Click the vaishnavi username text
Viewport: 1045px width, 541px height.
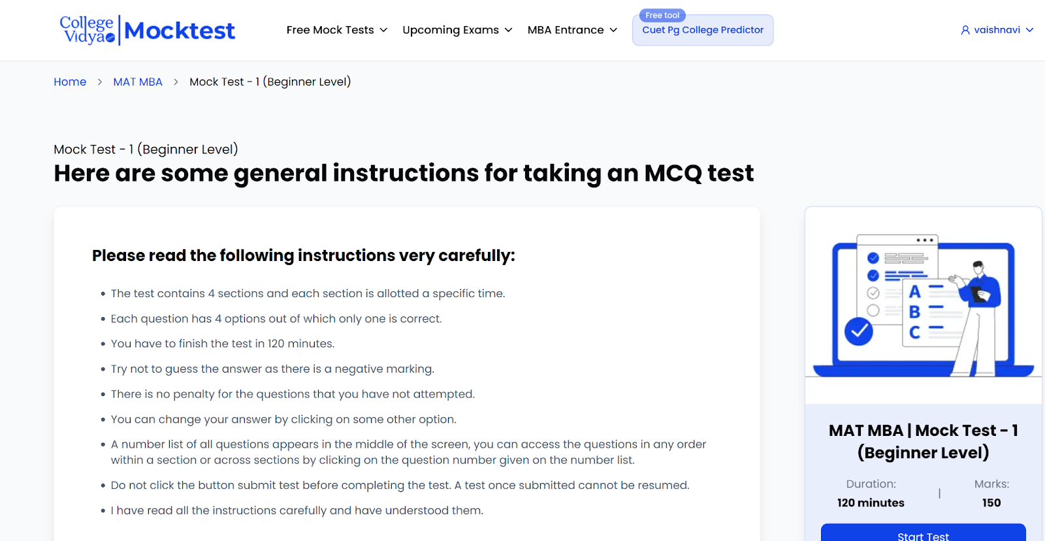click(x=997, y=30)
